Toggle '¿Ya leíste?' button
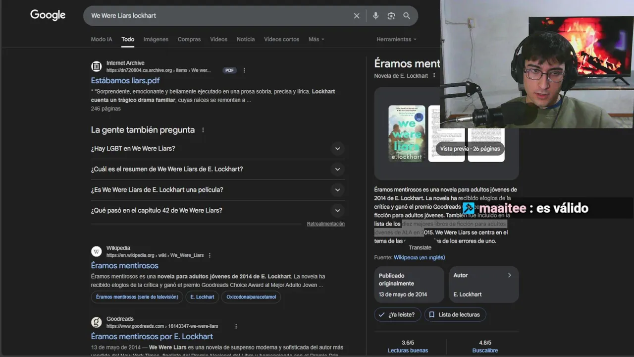The width and height of the screenshot is (634, 357). click(x=398, y=314)
